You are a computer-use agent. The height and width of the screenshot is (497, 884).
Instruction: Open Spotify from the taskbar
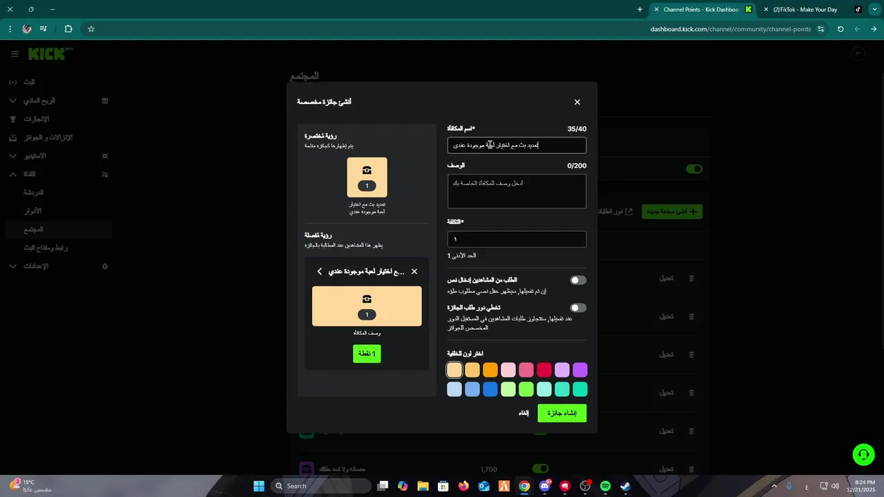coord(606,486)
